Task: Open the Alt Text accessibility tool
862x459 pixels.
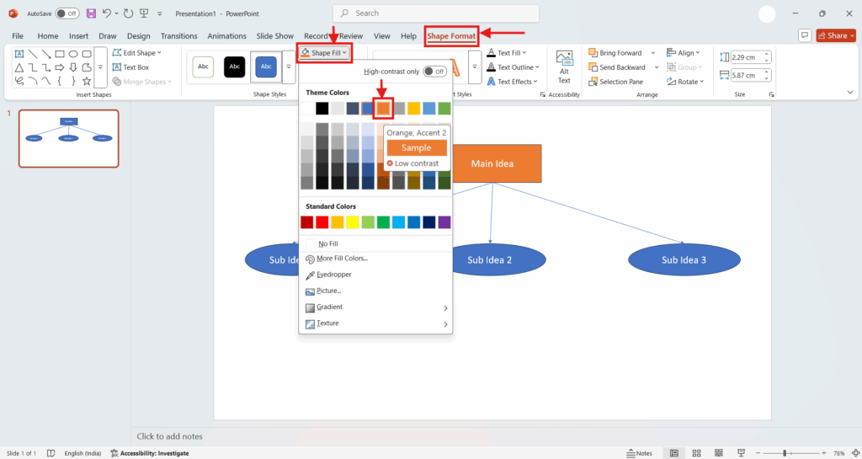Action: 564,67
